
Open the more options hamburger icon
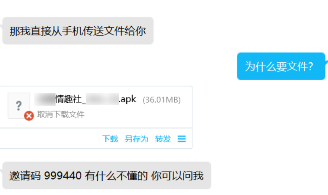pos(182,139)
